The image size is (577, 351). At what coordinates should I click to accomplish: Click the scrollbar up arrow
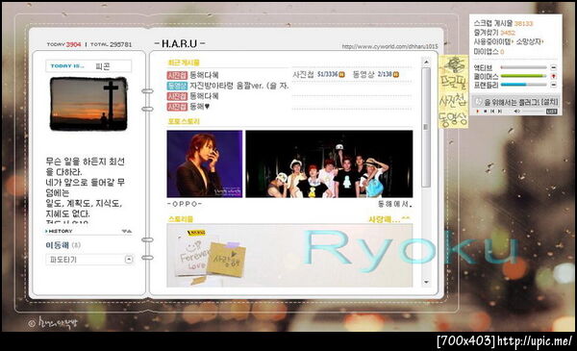click(x=426, y=62)
